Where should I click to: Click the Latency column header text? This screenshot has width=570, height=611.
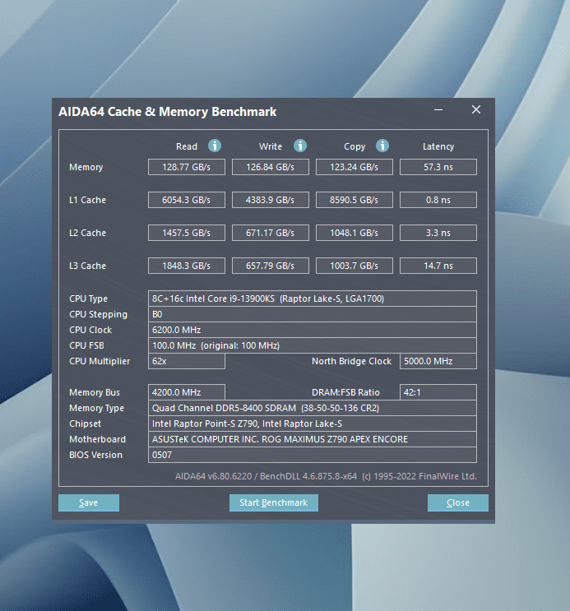tap(438, 147)
